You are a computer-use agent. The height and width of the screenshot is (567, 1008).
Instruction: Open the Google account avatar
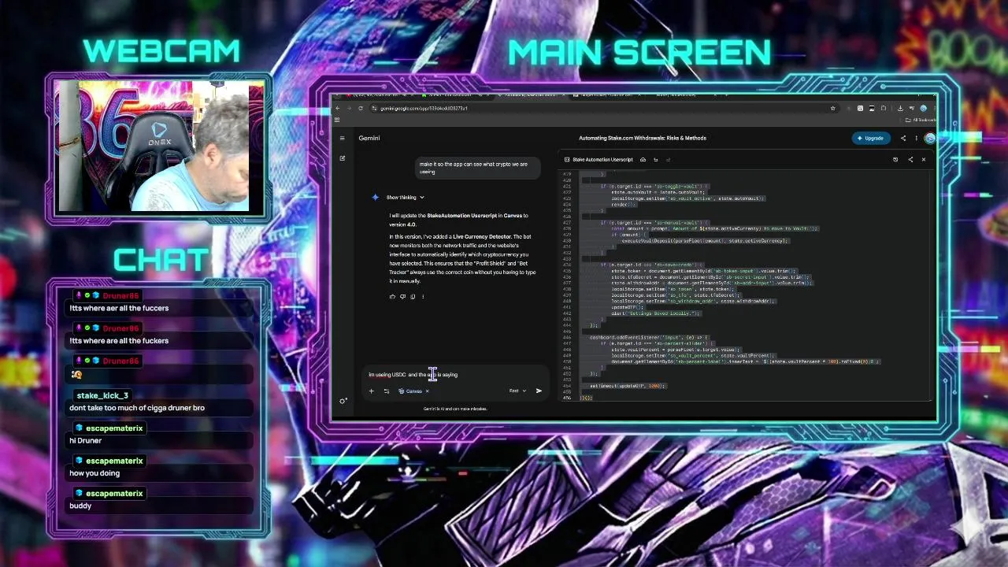[930, 138]
